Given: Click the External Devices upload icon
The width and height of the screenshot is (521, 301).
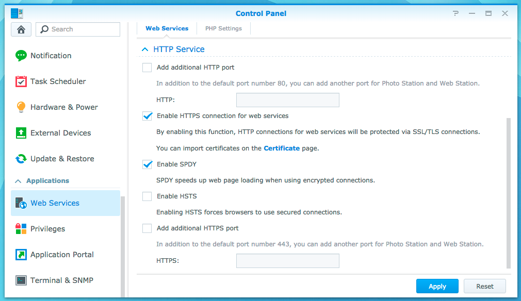Looking at the screenshot, I should [x=21, y=133].
